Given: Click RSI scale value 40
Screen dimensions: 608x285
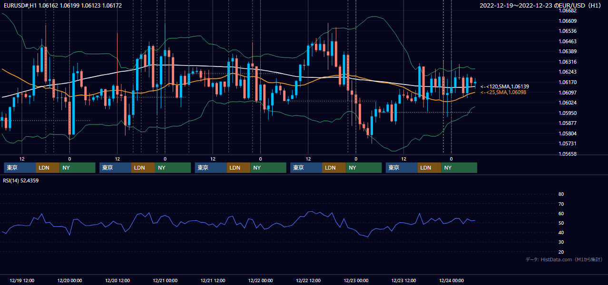Looking at the screenshot, I should pos(561,232).
